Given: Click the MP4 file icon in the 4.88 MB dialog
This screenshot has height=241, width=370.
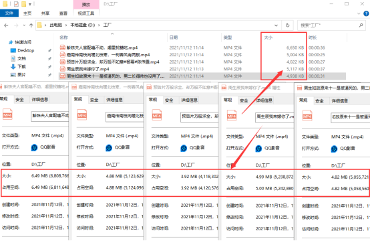Looking at the screenshot, I should 82,115.
